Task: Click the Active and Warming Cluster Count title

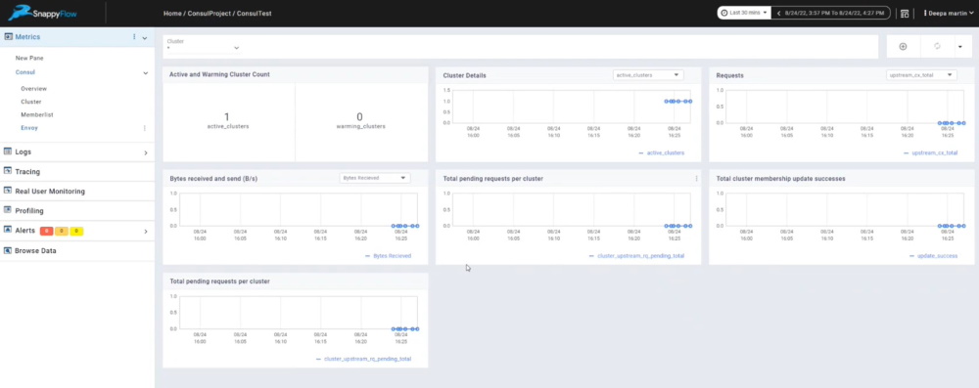Action: [219, 74]
